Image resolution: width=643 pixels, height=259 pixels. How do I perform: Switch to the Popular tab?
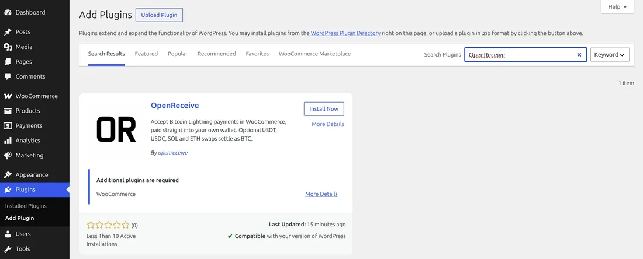(178, 54)
